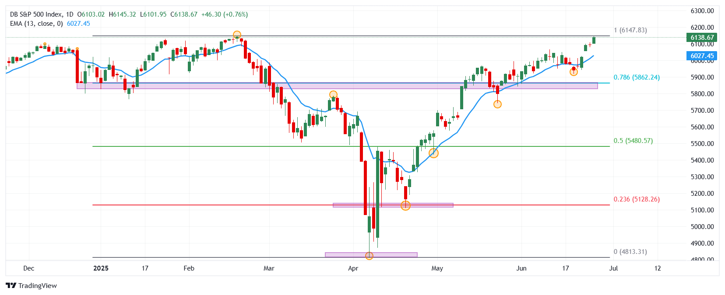725x295 pixels.
Task: Click the Jun label on the time axis
Action: [521, 268]
